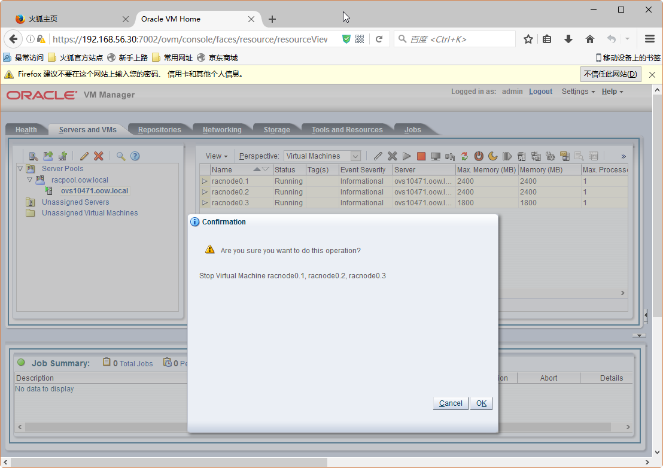Click the Create Server Pool icon
Screen dimensions: 663x468
(x=48, y=156)
